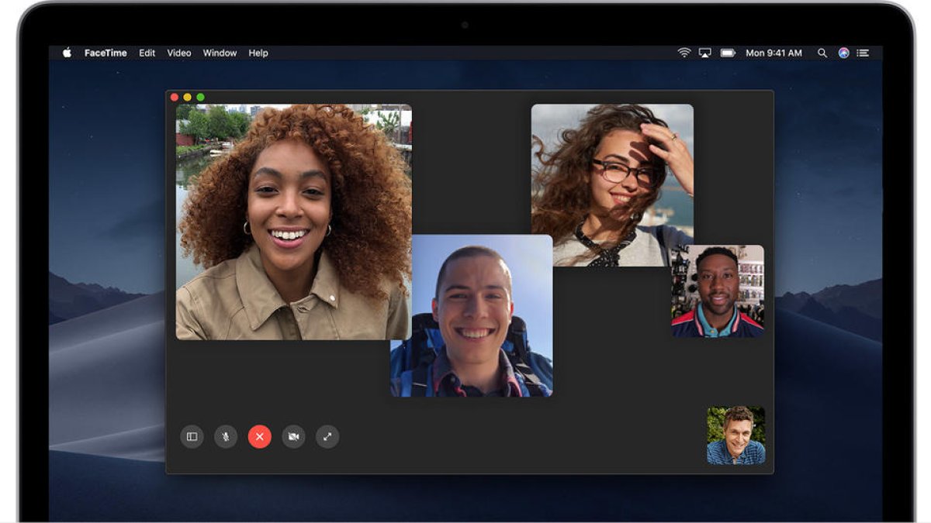The height and width of the screenshot is (523, 931).
Task: Select the woman with glasses video tile
Action: (x=612, y=185)
